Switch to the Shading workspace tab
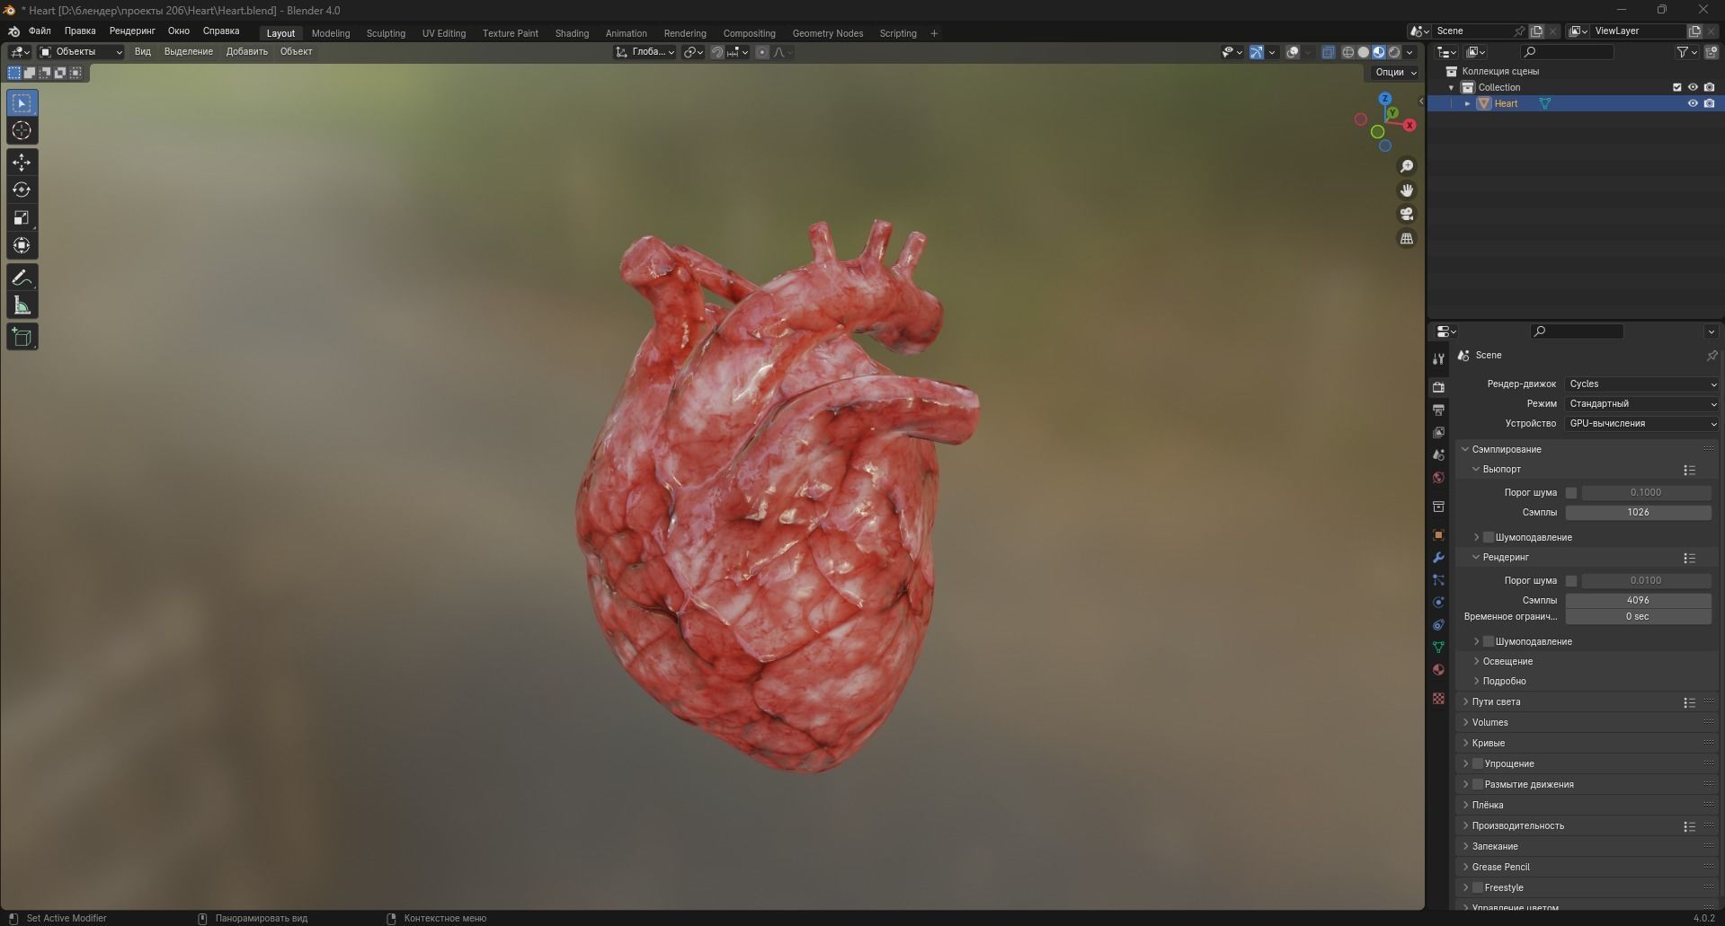Image resolution: width=1725 pixels, height=926 pixels. coord(572,33)
